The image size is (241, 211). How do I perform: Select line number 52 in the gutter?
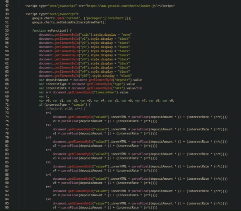tap(7, 27)
